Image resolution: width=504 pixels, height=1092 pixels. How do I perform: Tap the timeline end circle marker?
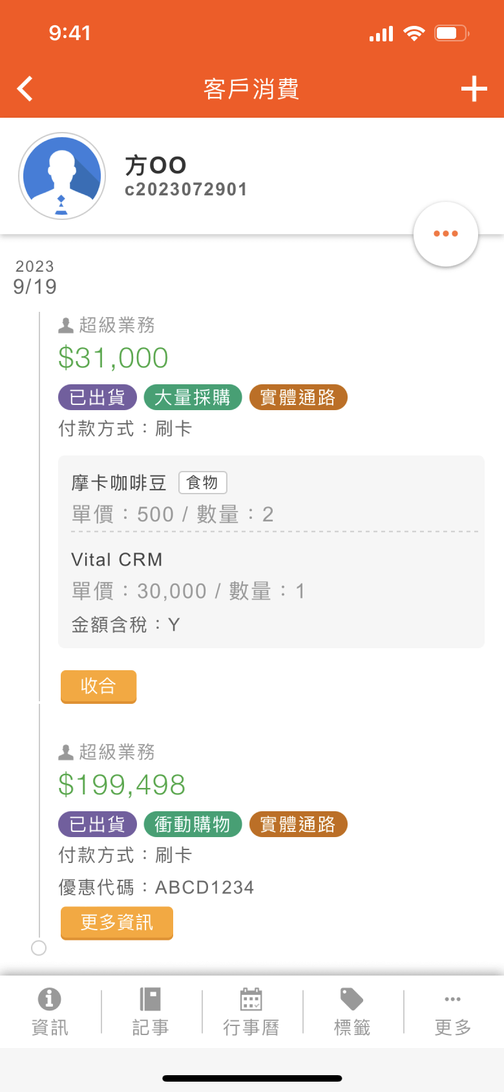(x=39, y=948)
